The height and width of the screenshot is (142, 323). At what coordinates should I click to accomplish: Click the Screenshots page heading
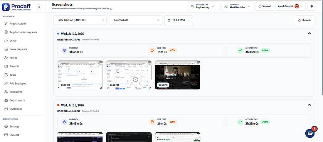point(62,4)
